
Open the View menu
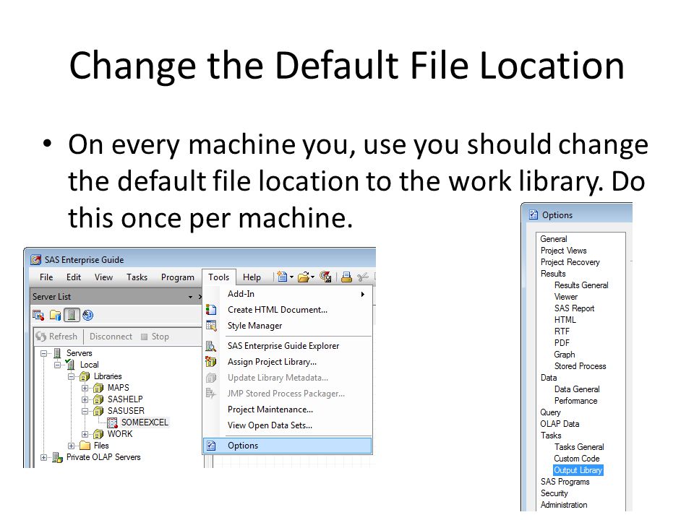(103, 277)
